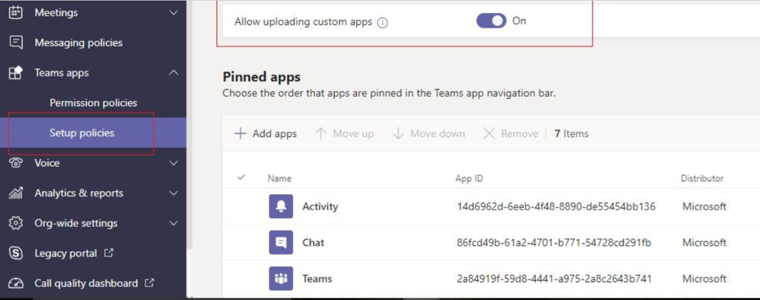Click the Allow uploading custom apps label
760x300 pixels.
point(304,22)
